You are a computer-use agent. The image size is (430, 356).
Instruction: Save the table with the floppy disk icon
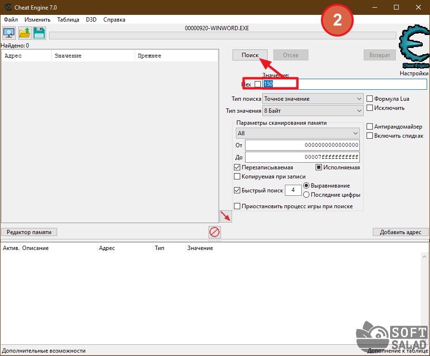(x=39, y=33)
